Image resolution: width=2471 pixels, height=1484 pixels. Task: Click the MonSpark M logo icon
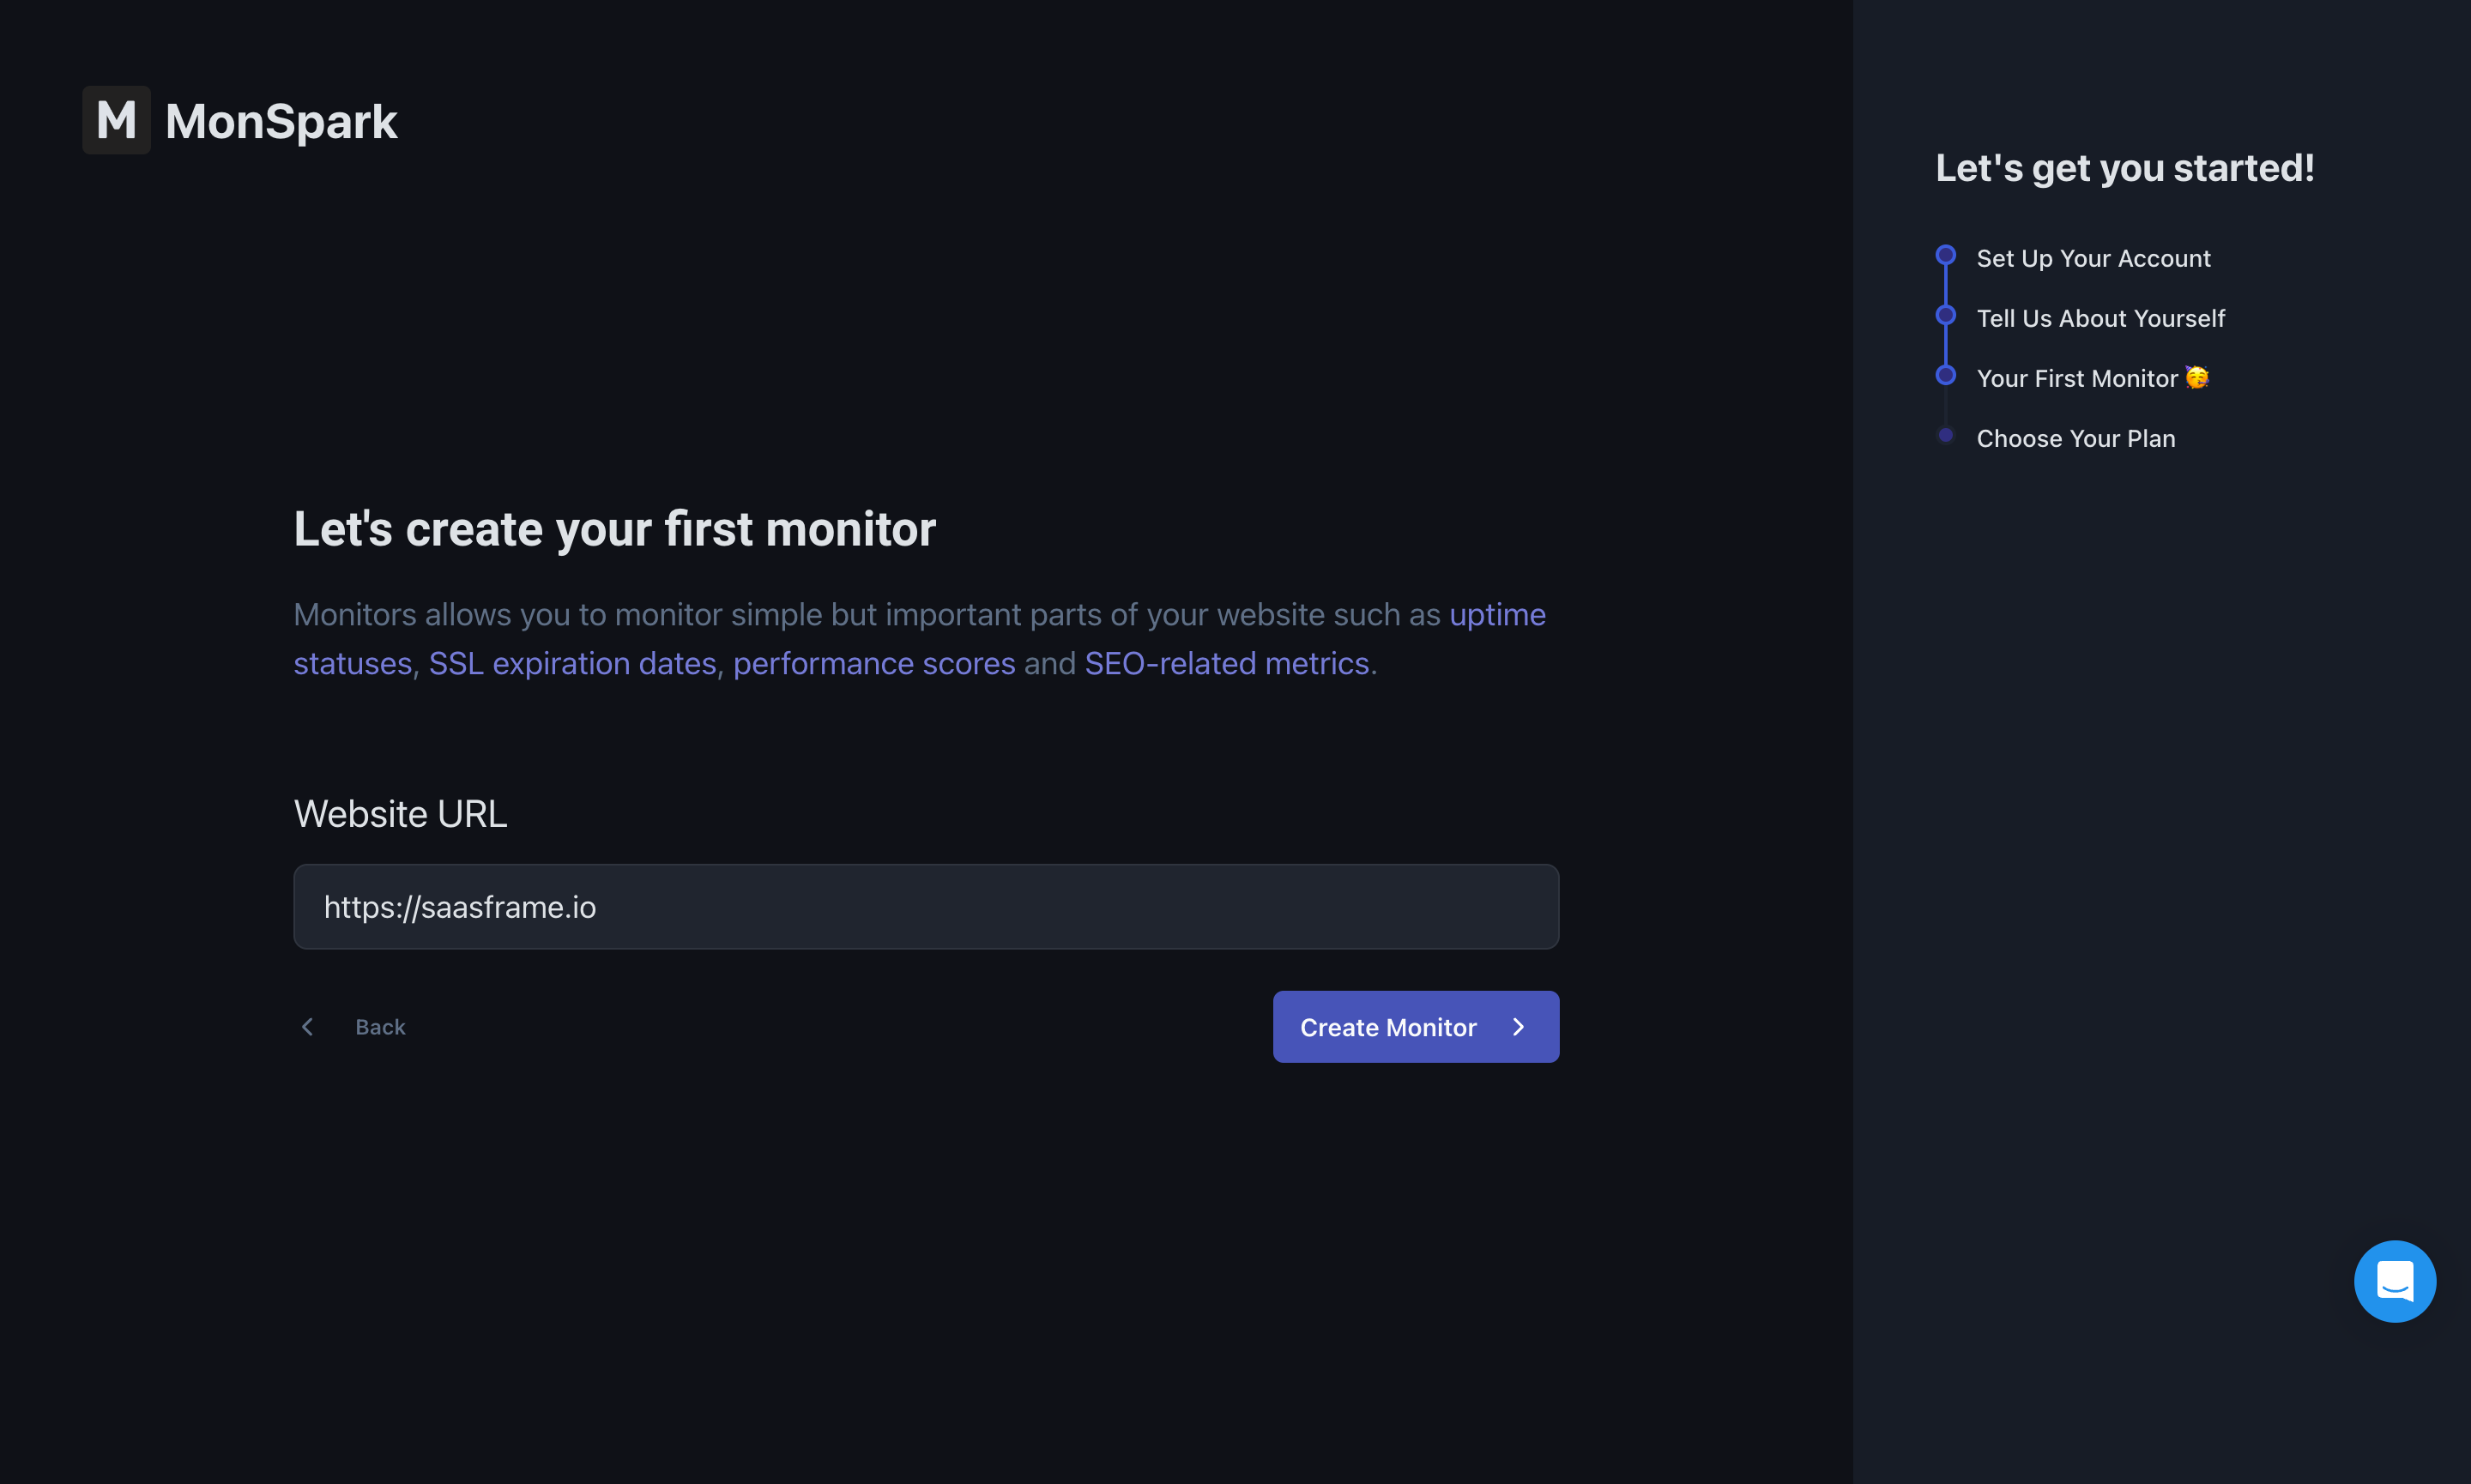[x=116, y=120]
